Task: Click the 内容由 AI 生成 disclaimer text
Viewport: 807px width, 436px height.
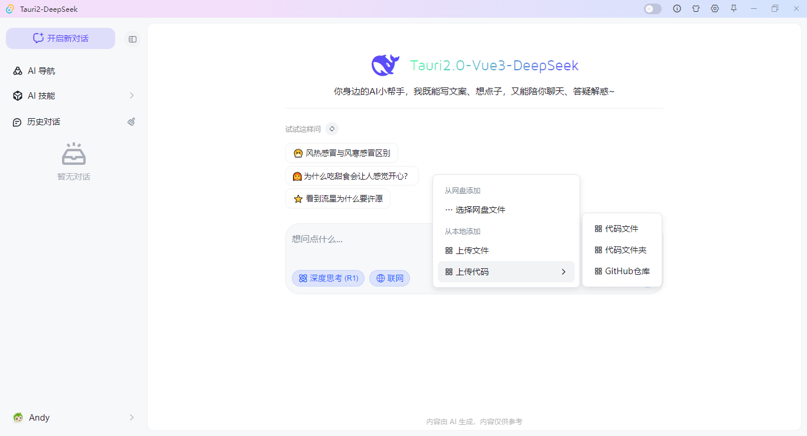Action: coord(474,422)
